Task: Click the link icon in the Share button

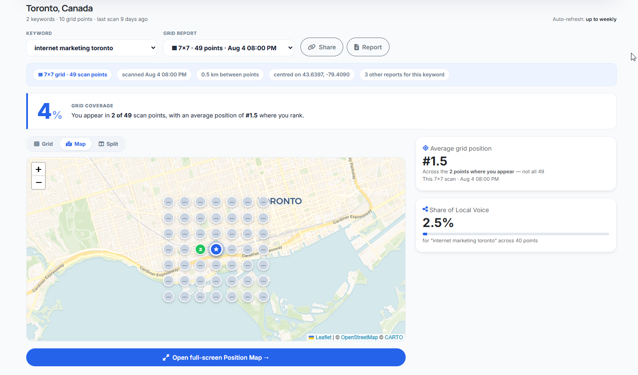Action: 312,47
